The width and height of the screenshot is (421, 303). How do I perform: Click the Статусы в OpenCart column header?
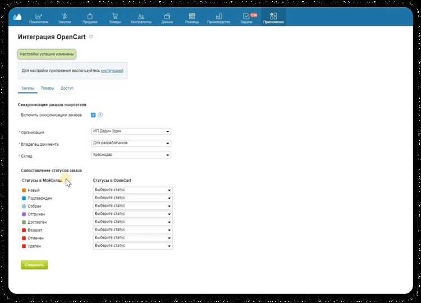tap(112, 180)
